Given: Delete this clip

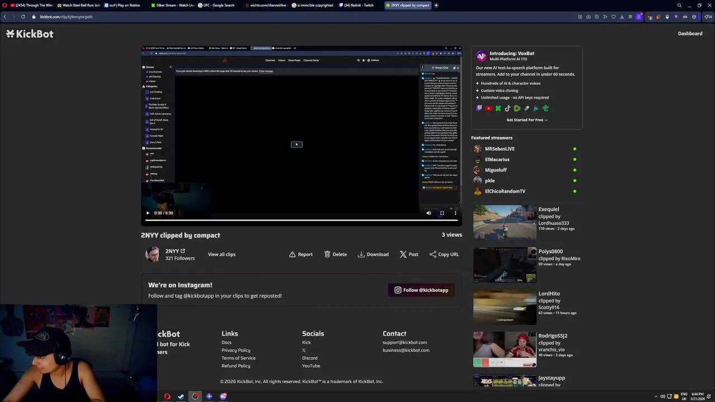Looking at the screenshot, I should 336,254.
